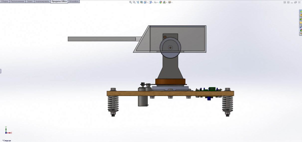Open View Orientation dropdown arrow
Screen dimensions: 302x142
pos(147,2)
